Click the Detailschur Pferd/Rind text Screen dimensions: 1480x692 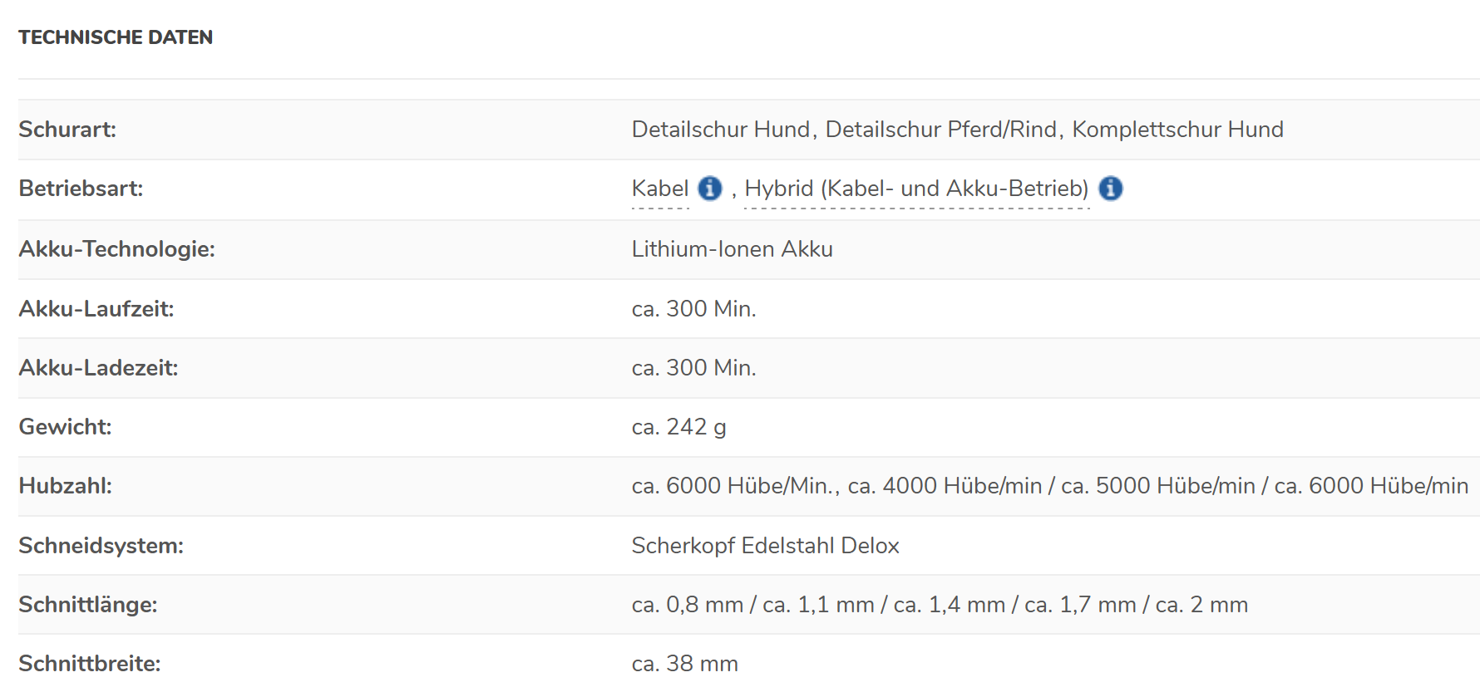tap(940, 130)
